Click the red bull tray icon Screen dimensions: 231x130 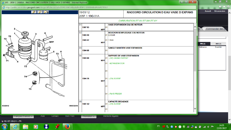click(x=163, y=127)
